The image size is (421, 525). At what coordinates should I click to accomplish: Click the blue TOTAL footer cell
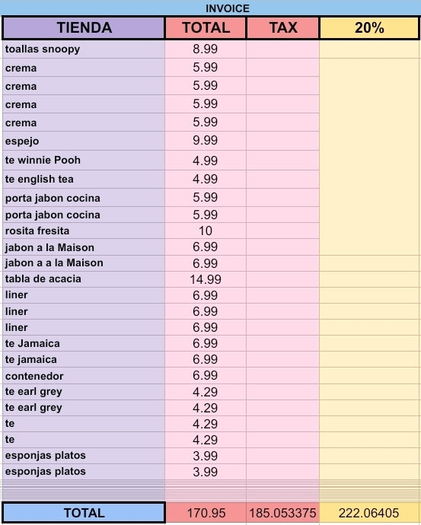click(x=84, y=513)
